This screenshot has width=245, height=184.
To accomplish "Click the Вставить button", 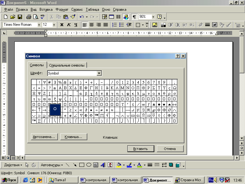I will (x=141, y=149).
